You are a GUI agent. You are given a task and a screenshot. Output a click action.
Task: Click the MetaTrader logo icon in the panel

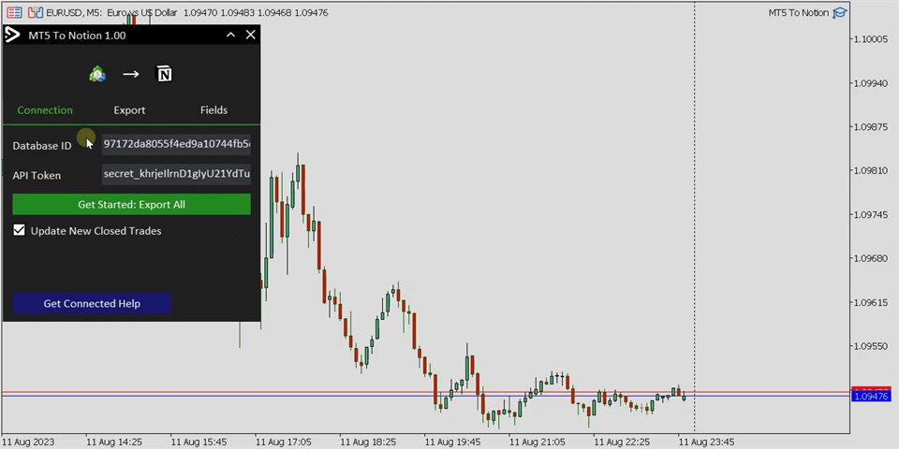click(x=97, y=74)
